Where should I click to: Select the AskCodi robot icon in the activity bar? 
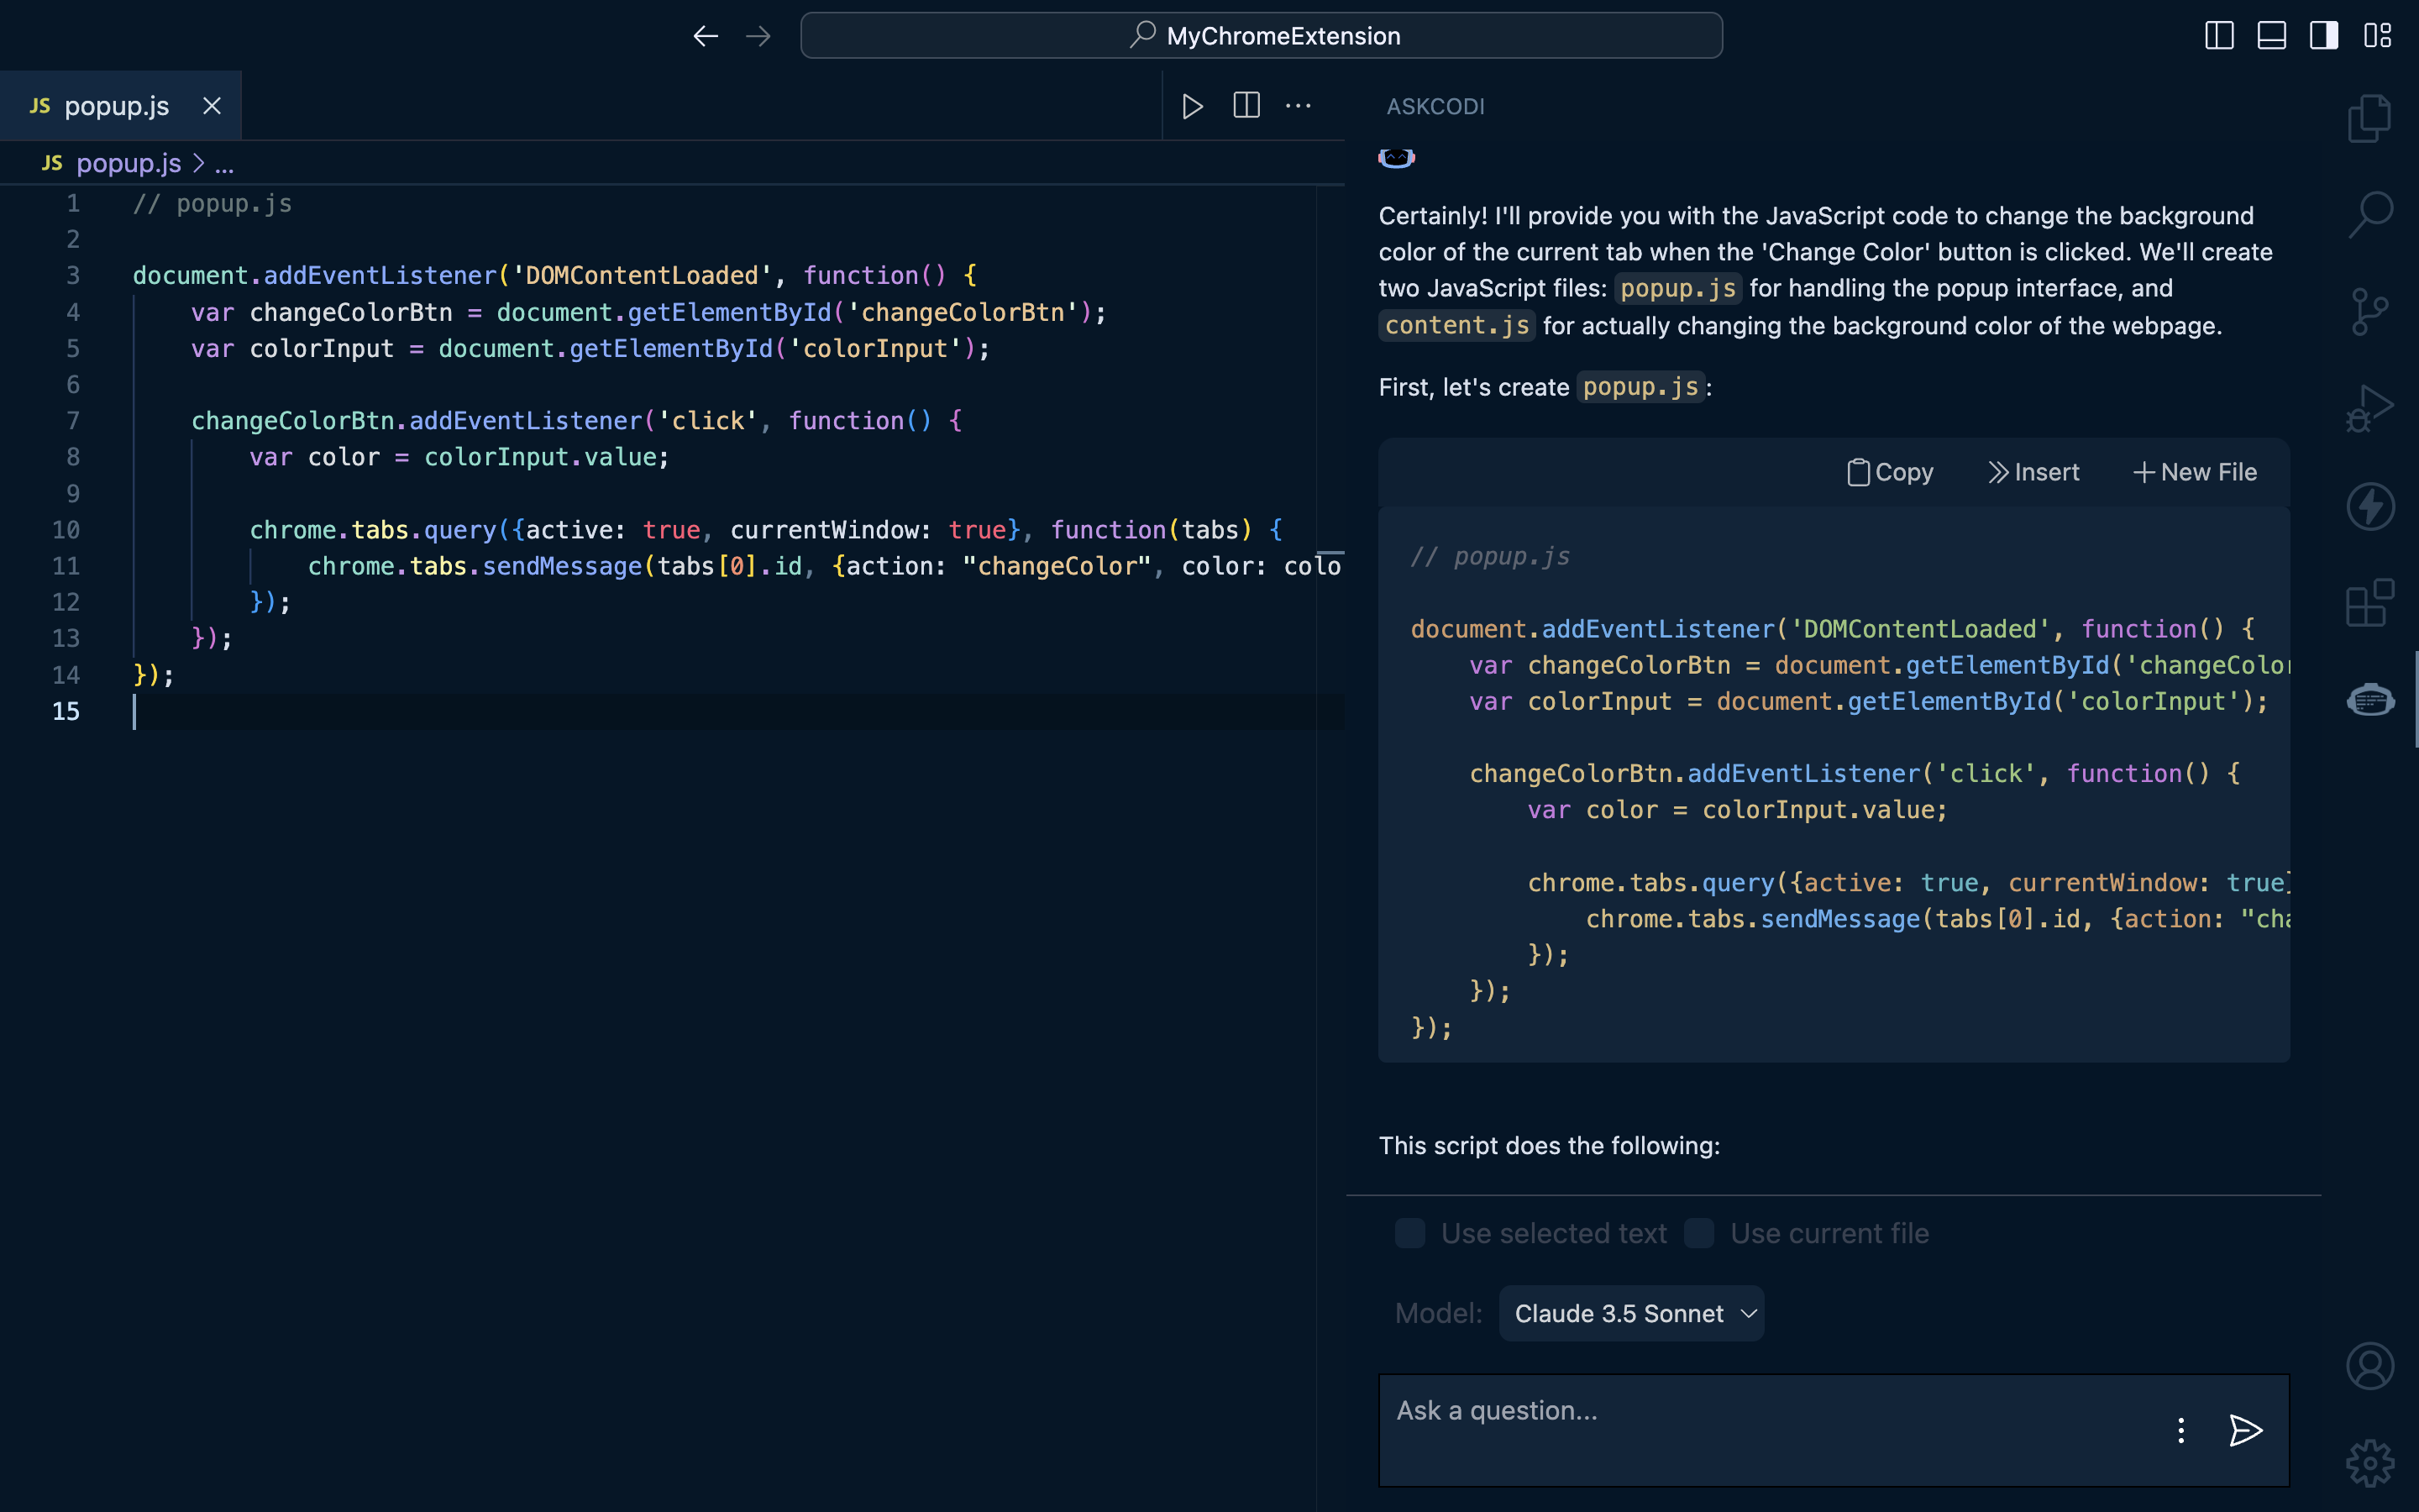pyautogui.click(x=2370, y=700)
